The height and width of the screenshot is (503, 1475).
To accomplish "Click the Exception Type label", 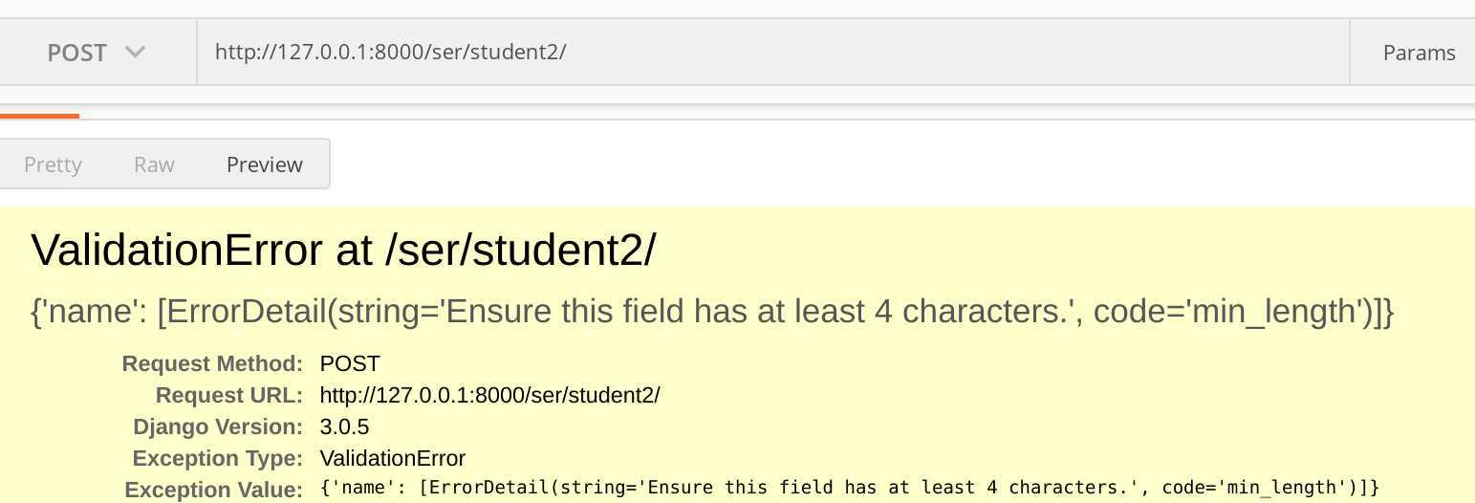I will click(217, 458).
